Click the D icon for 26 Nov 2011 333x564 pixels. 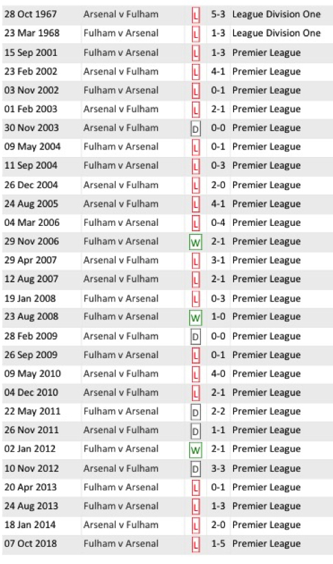point(195,431)
